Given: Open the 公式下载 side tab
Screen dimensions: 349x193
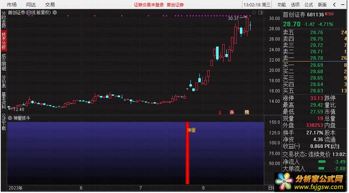Looking at the screenshot, I should pos(4,122).
